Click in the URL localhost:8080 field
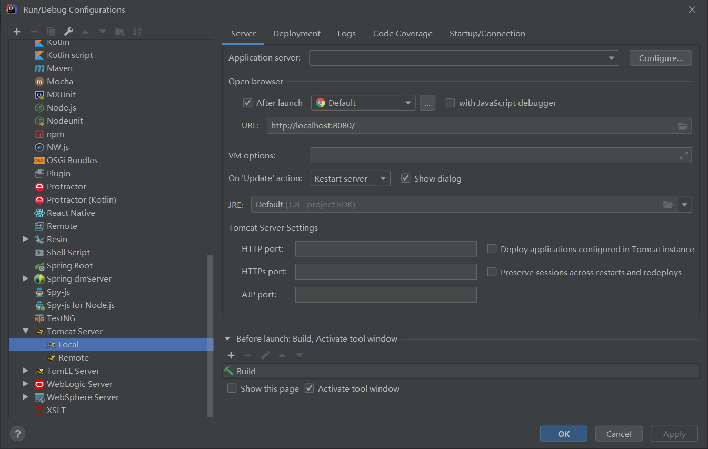Image resolution: width=708 pixels, height=449 pixels. click(479, 126)
